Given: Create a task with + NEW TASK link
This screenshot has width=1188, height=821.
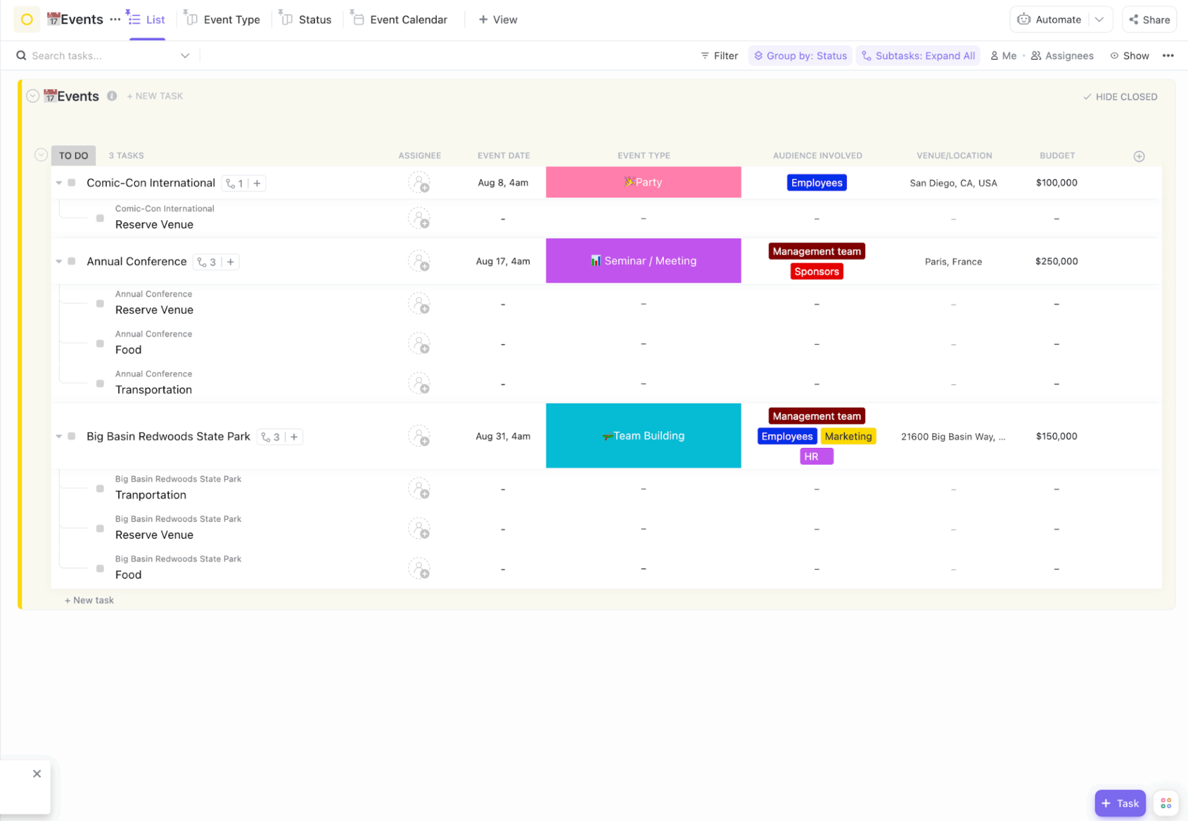Looking at the screenshot, I should pos(155,96).
